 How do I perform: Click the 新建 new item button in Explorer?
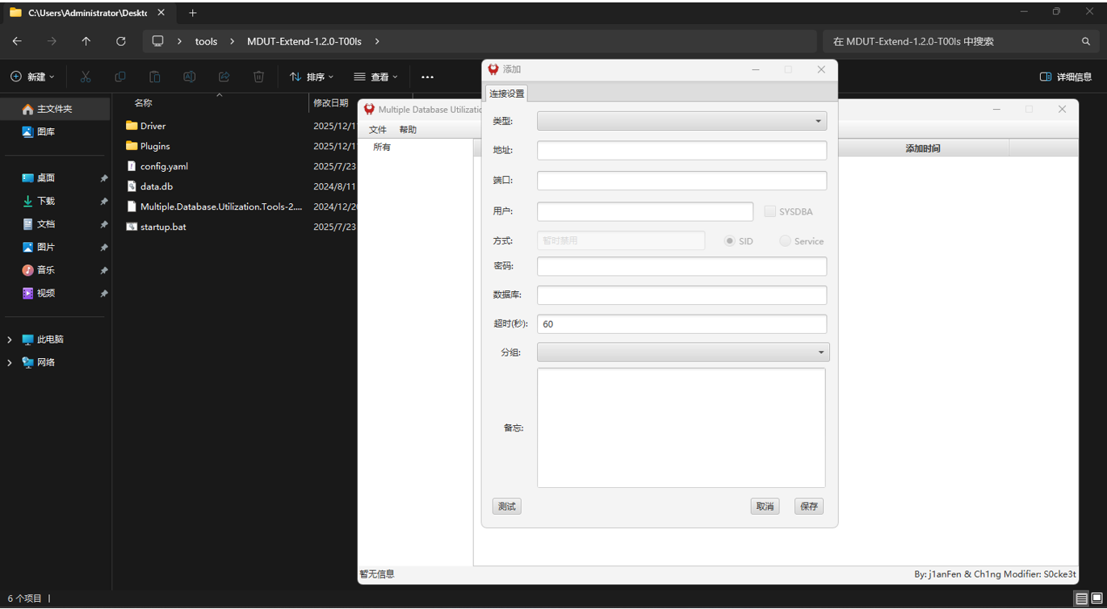click(x=32, y=77)
